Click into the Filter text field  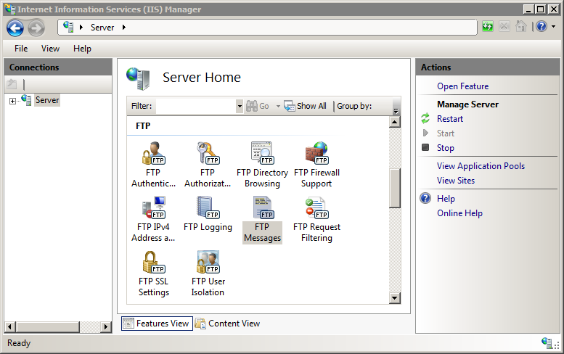coord(196,106)
